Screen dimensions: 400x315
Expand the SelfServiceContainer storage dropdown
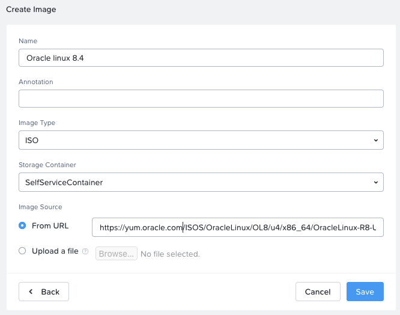[x=201, y=182]
